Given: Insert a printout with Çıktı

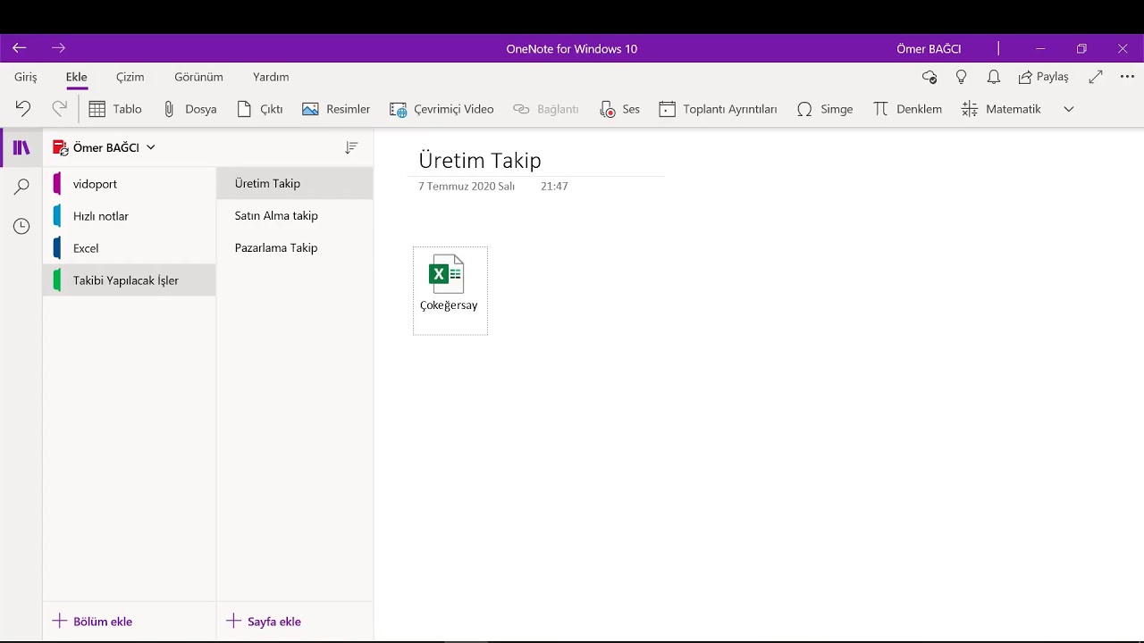Looking at the screenshot, I should click(260, 109).
